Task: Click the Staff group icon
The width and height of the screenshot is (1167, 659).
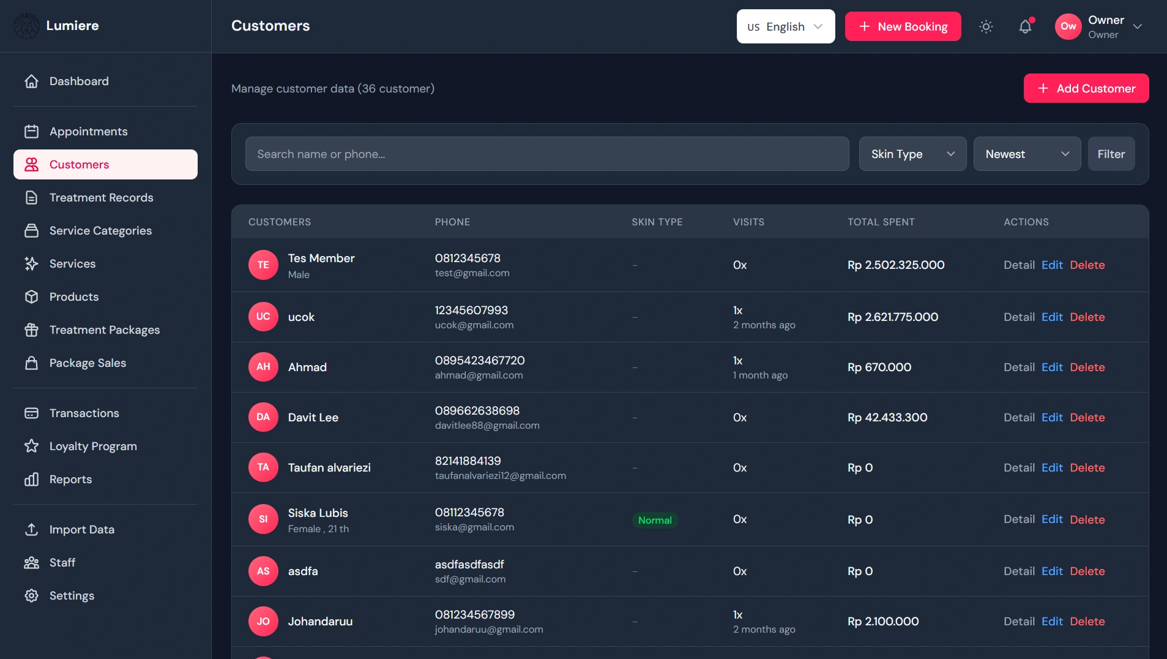Action: tap(32, 563)
